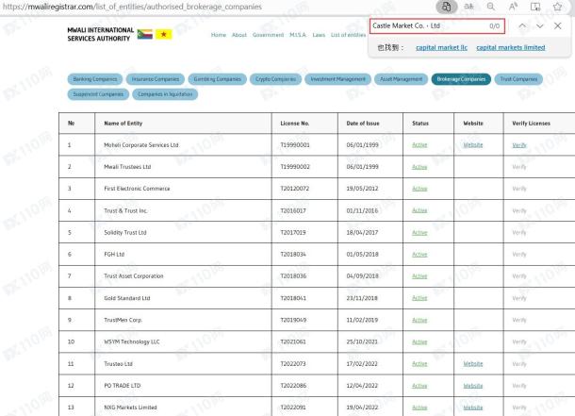The height and width of the screenshot is (416, 575).
Task: Click the 'Date of Issue' column header
Action: pyautogui.click(x=363, y=124)
